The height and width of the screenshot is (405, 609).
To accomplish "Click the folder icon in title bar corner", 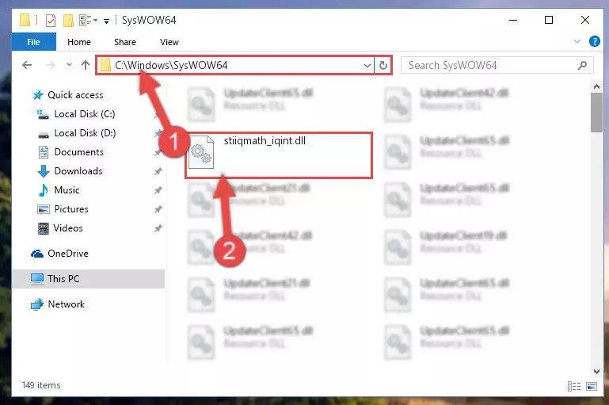I will pos(25,20).
